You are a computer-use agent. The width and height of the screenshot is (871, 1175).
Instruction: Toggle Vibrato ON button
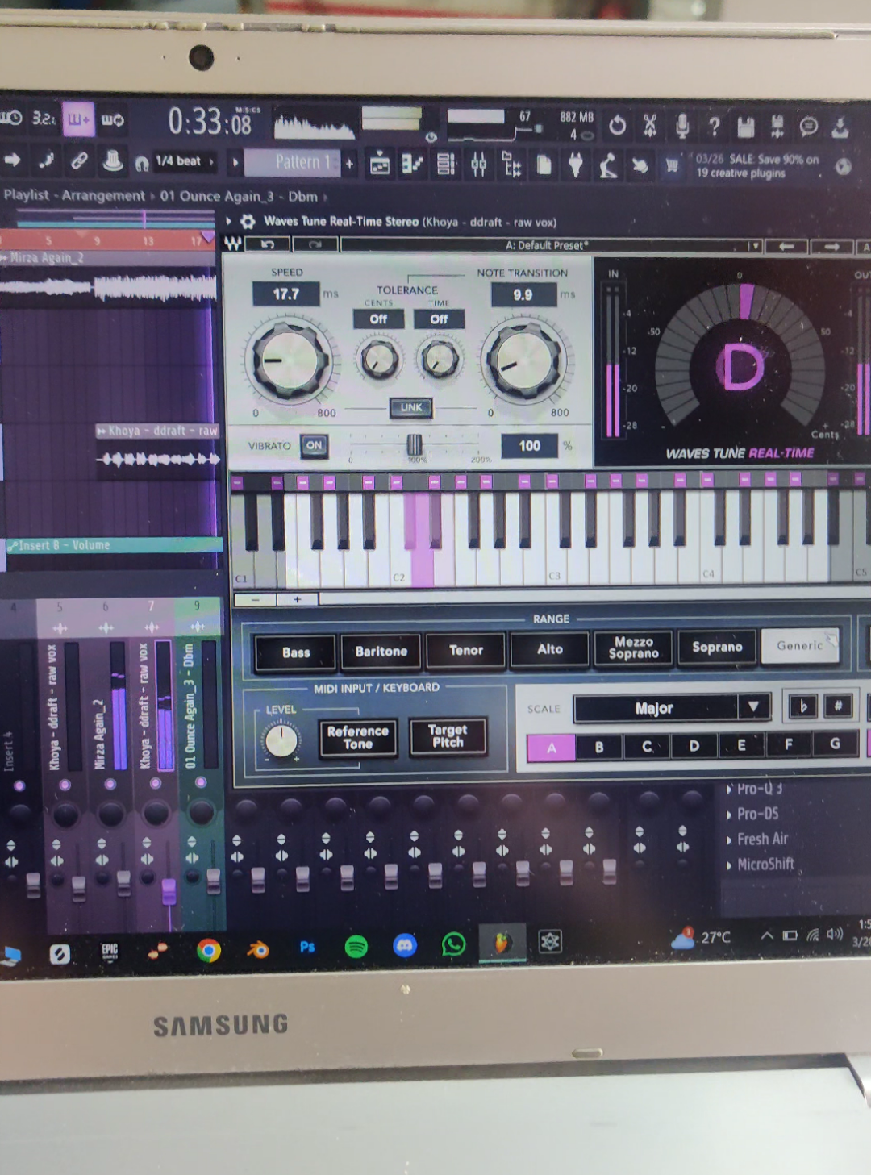pyautogui.click(x=314, y=445)
